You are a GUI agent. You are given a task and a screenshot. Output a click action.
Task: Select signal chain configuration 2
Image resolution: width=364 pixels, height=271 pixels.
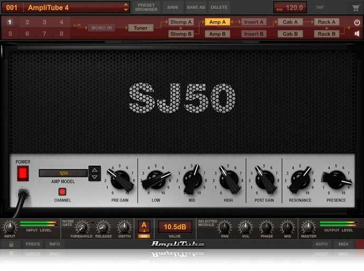click(x=27, y=22)
